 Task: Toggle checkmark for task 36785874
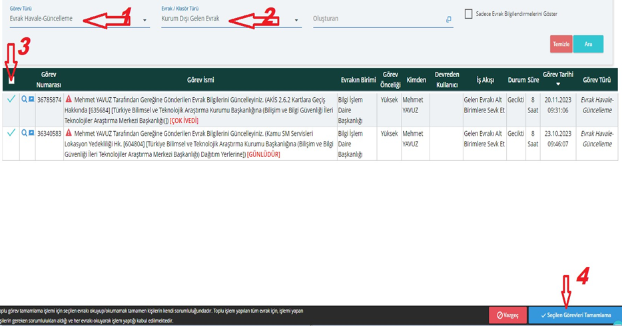coord(11,99)
